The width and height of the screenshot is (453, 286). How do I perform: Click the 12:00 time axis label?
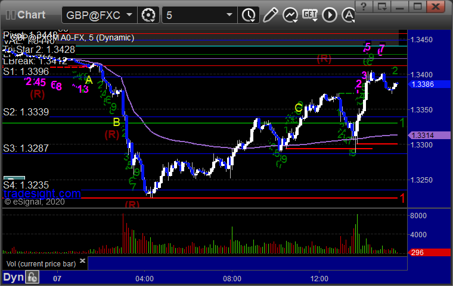319,279
